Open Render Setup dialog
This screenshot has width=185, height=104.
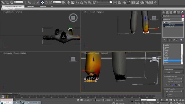tap(147, 2)
